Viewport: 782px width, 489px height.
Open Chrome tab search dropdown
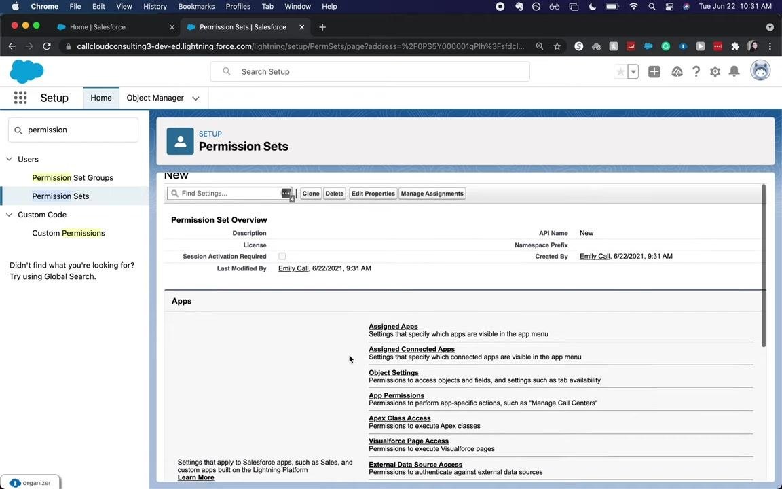pyautogui.click(x=770, y=27)
